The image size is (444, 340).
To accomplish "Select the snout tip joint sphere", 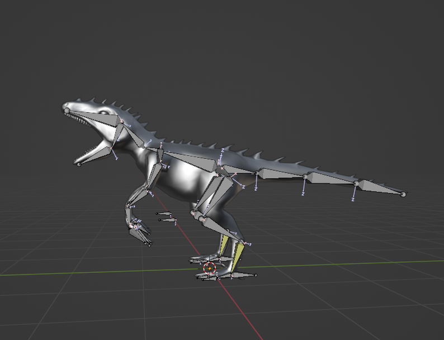I will (x=67, y=111).
